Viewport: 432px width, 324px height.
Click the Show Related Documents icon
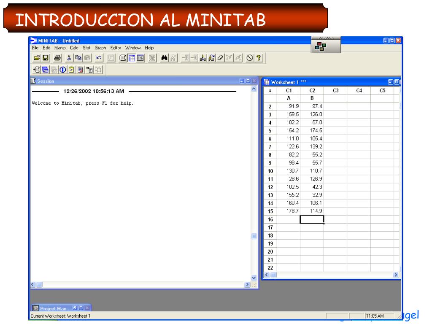(89, 70)
